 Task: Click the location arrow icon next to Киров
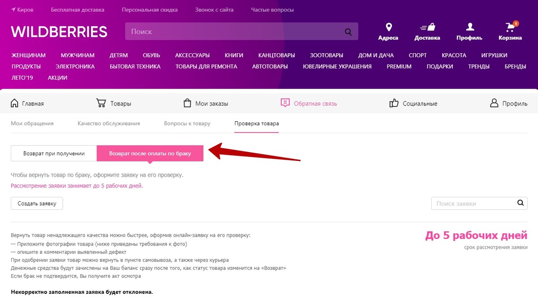(13, 9)
